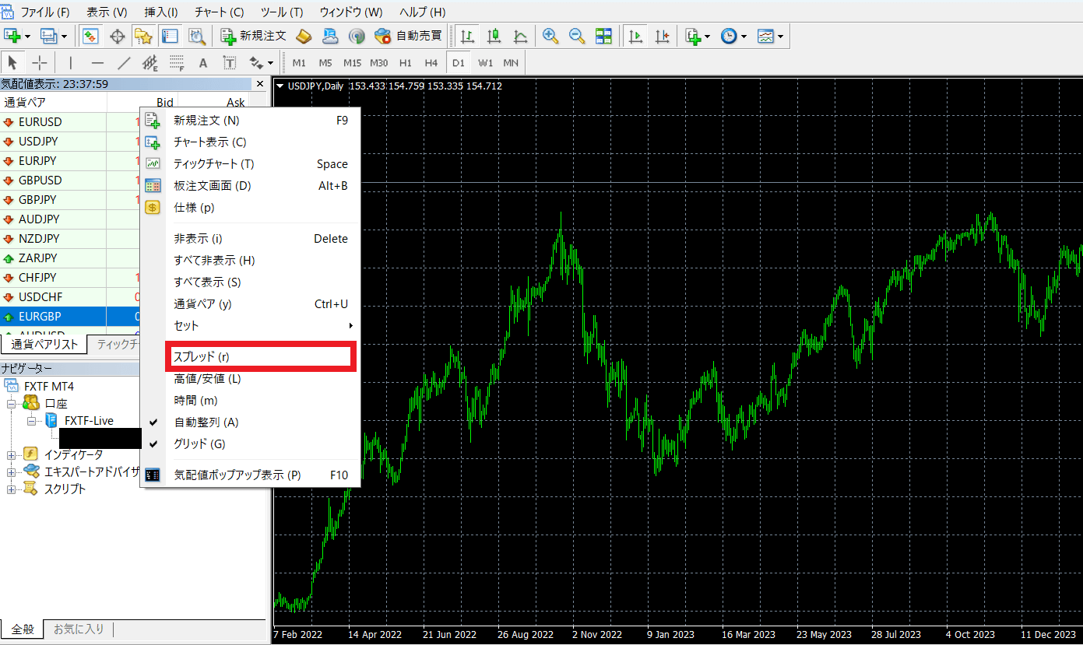
Task: Select the H4 timeframe button
Action: pyautogui.click(x=431, y=63)
